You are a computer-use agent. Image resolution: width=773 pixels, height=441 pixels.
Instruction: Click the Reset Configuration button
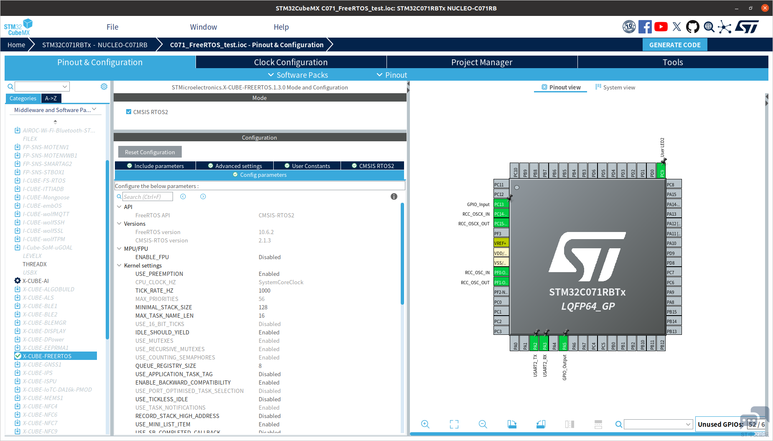click(x=150, y=152)
